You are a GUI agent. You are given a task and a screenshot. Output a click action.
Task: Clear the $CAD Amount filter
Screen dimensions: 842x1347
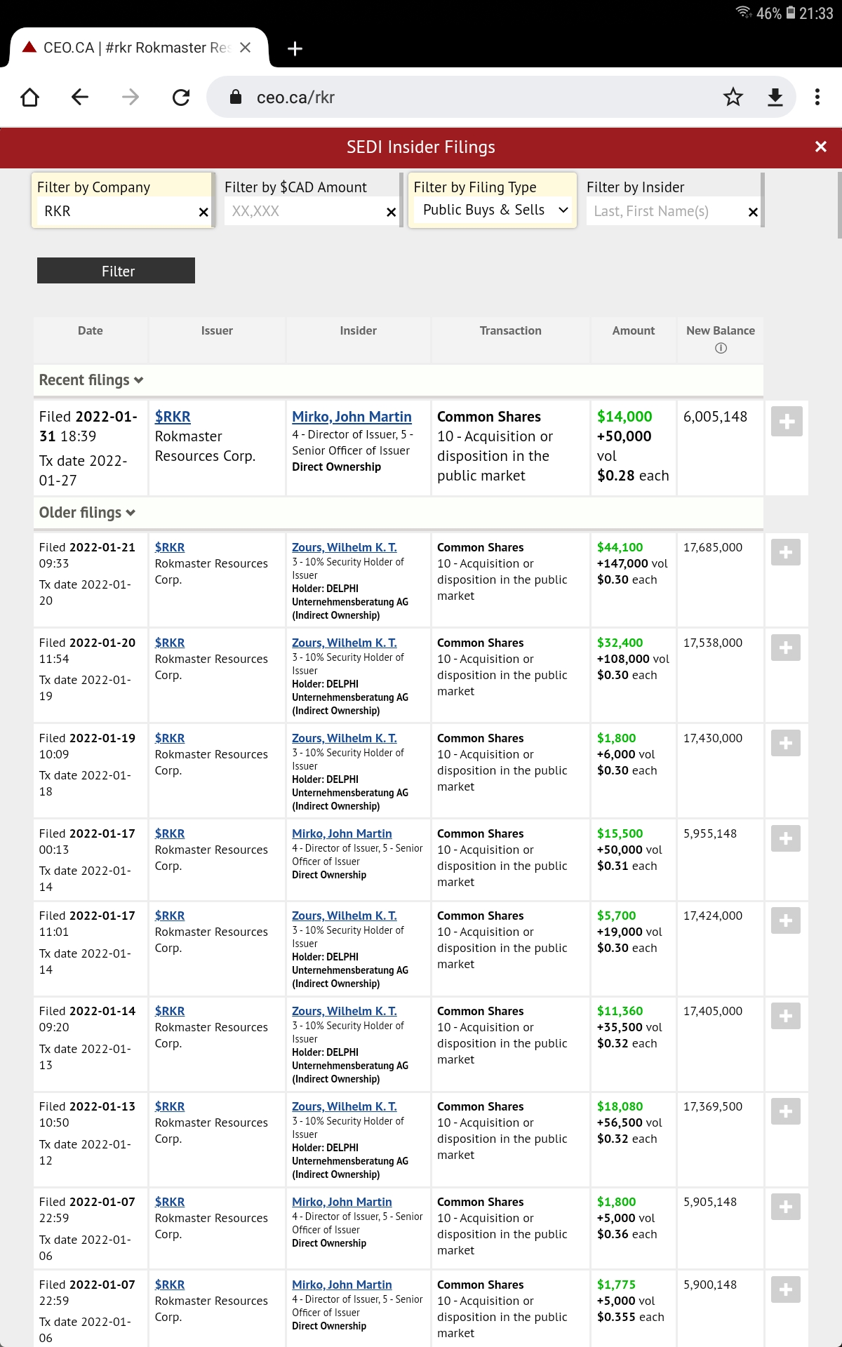pos(392,212)
